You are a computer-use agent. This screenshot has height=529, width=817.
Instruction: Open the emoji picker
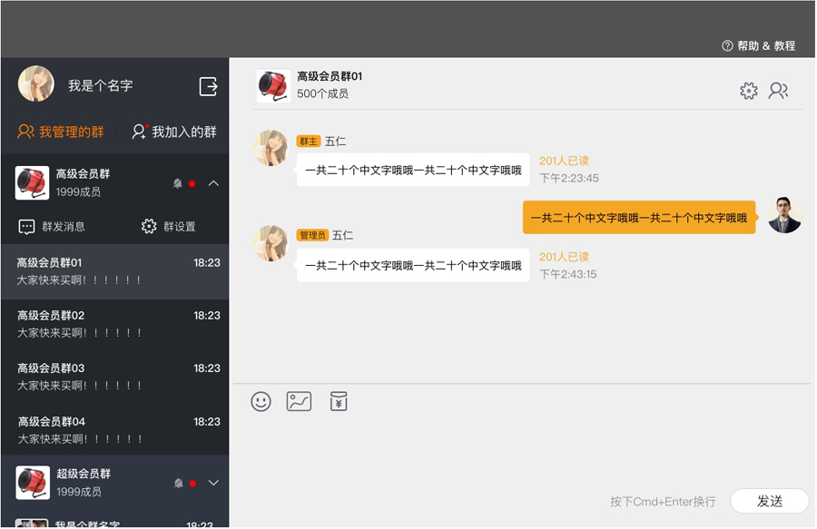click(261, 401)
